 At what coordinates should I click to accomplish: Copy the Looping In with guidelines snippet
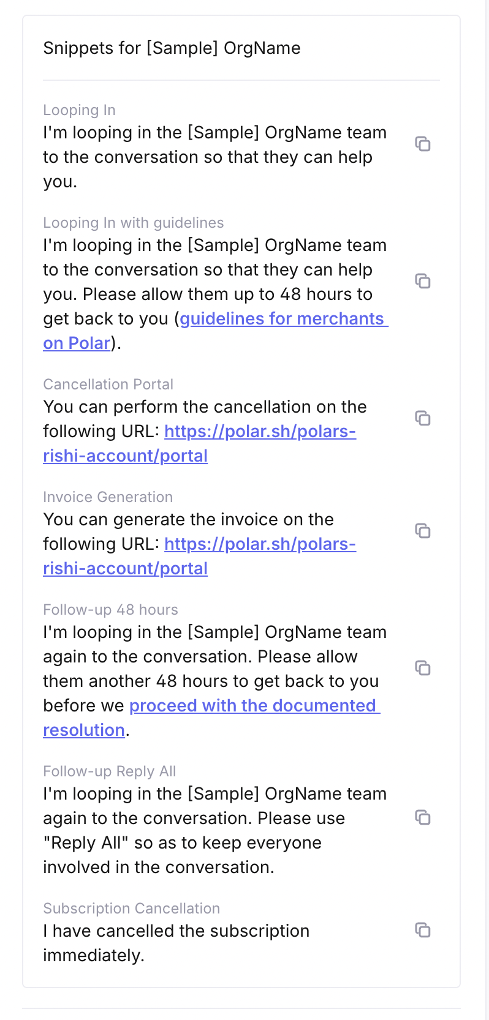pyautogui.click(x=423, y=282)
